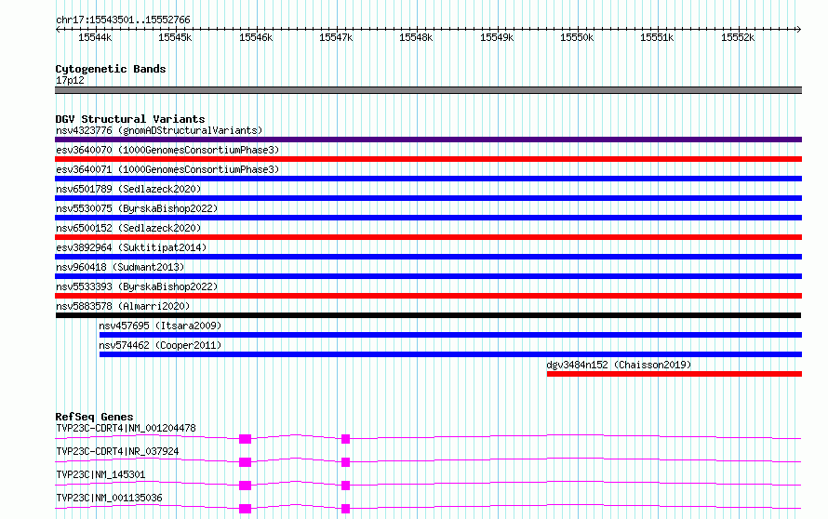828x519 pixels.
Task: Open TVP23C-CDRT4|NM_001204478 transcript label
Action: [x=126, y=428]
